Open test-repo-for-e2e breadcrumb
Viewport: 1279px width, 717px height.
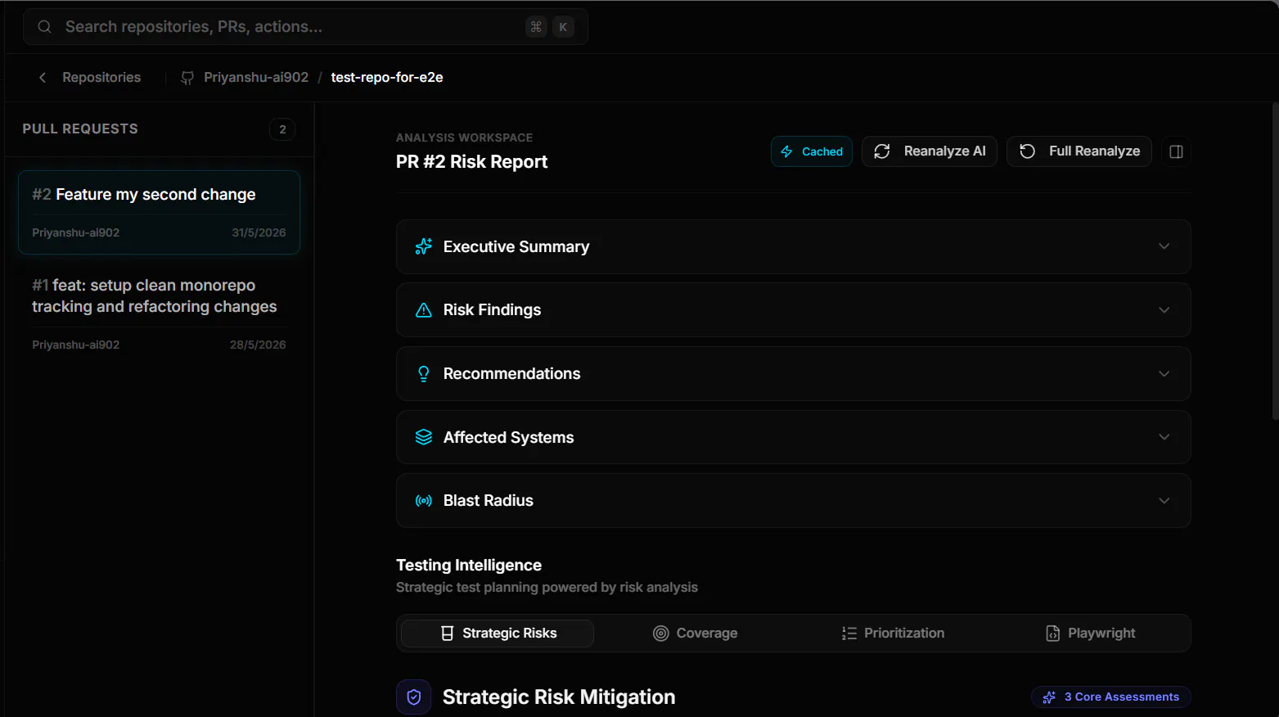(x=387, y=77)
